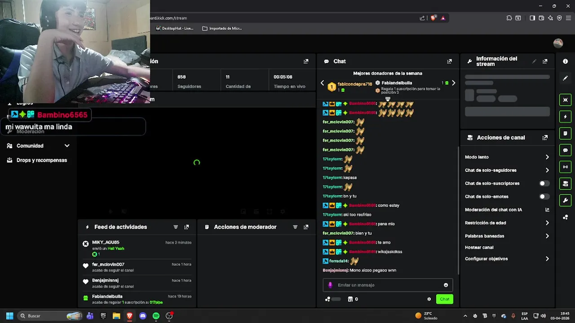This screenshot has height=323, width=575.
Task: Open user MIKY_AGU85 in activity feed
Action: 106,242
